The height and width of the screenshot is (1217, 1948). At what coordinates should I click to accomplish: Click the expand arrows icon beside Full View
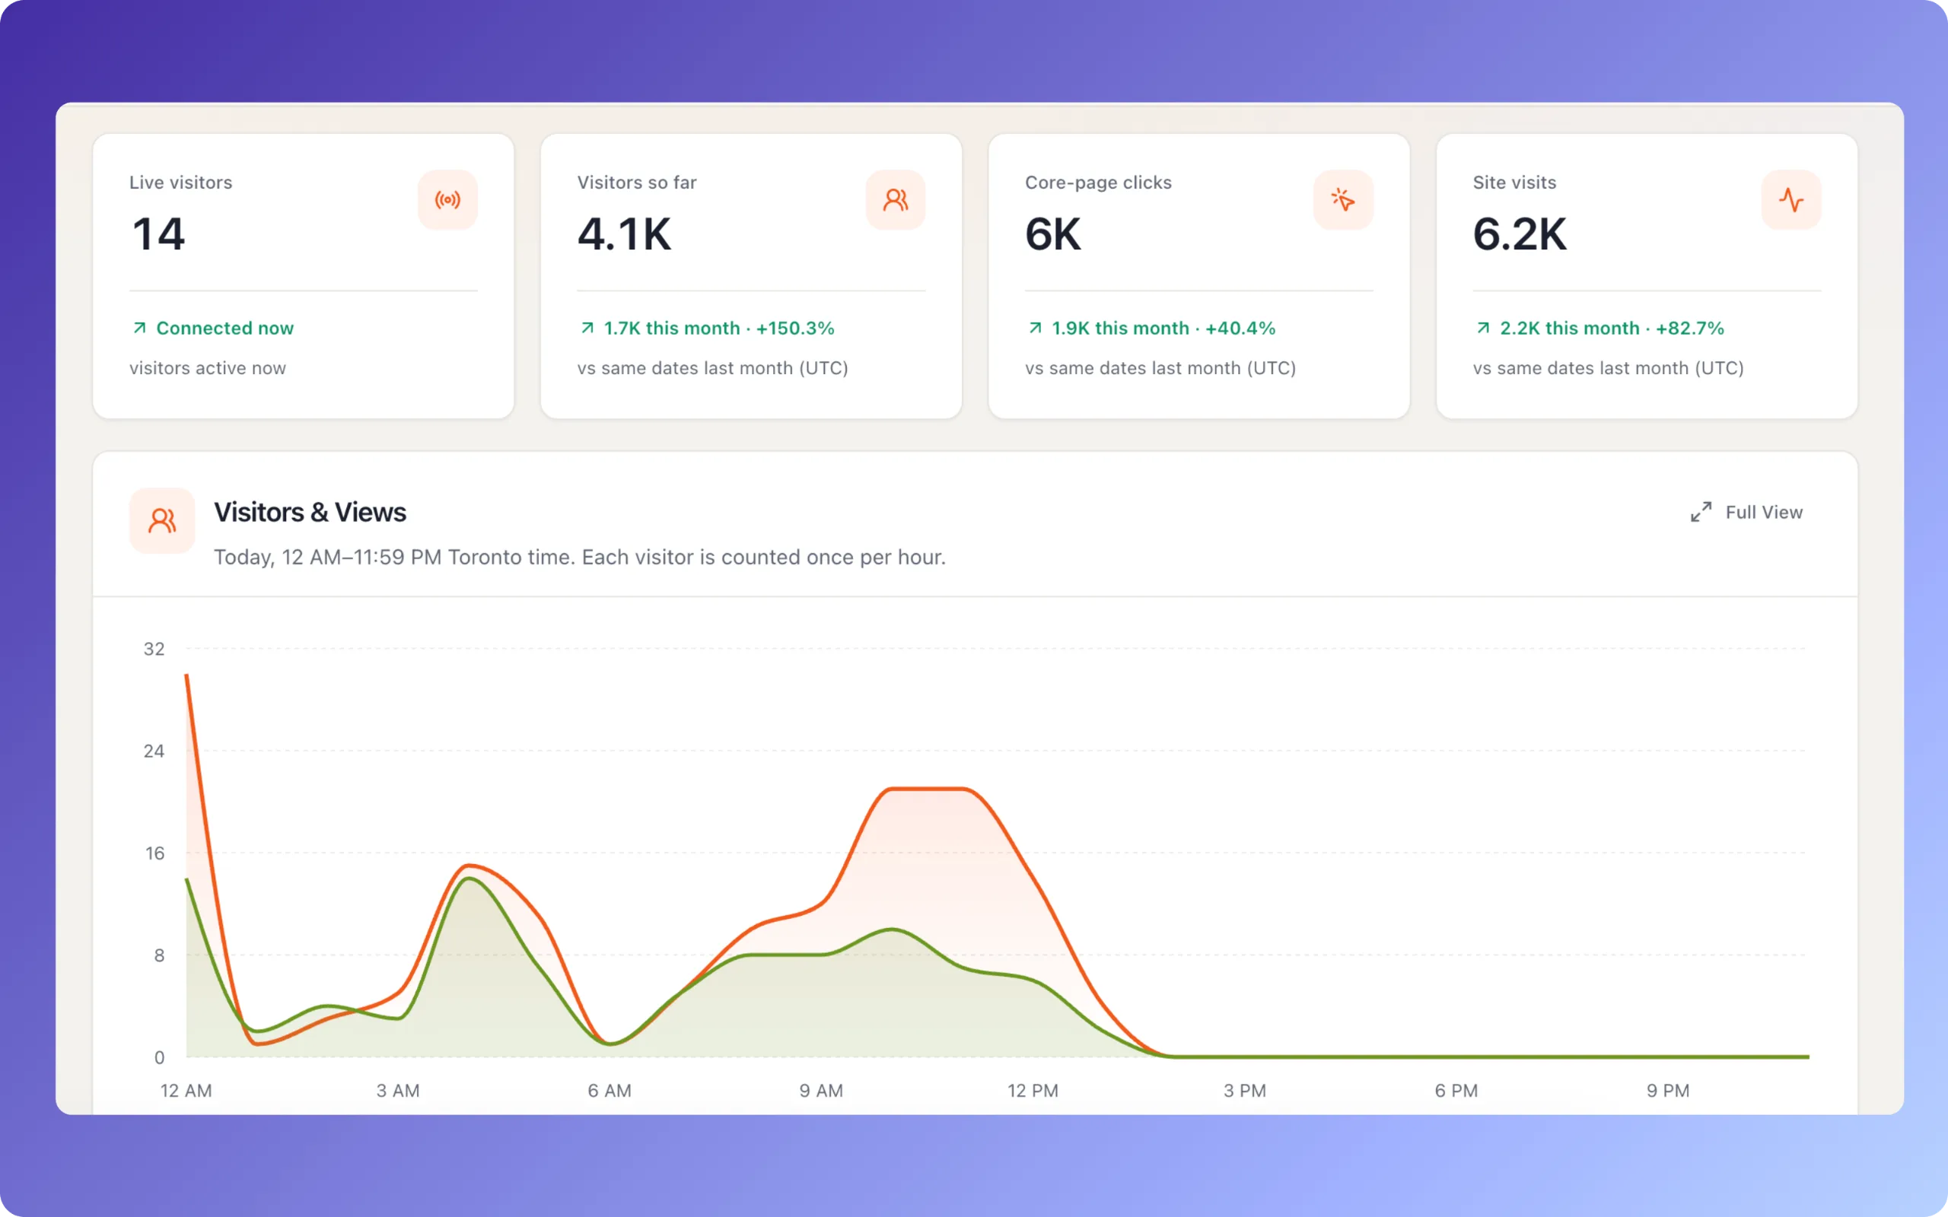click(1701, 512)
